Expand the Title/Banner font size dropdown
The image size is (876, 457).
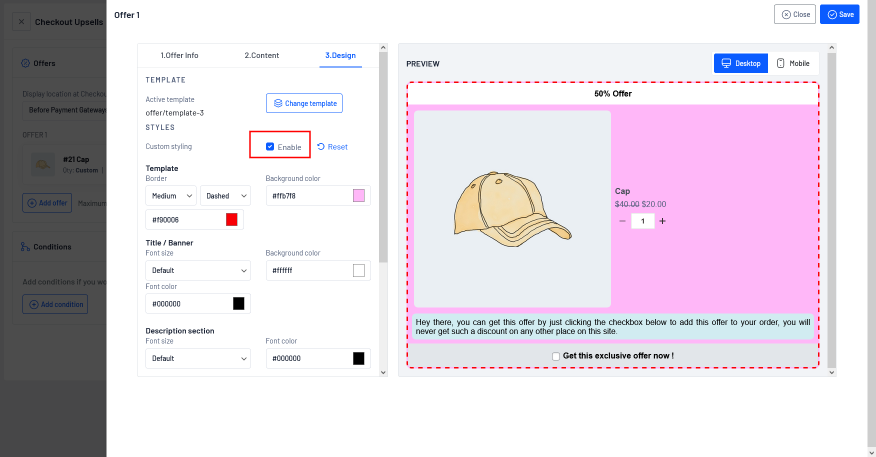(x=198, y=270)
